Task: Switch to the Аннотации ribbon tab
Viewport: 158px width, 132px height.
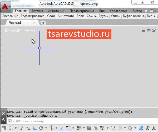Action: (x=56, y=11)
